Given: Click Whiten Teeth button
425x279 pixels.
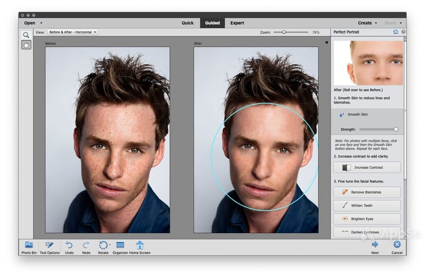Looking at the screenshot, I should tap(367, 206).
